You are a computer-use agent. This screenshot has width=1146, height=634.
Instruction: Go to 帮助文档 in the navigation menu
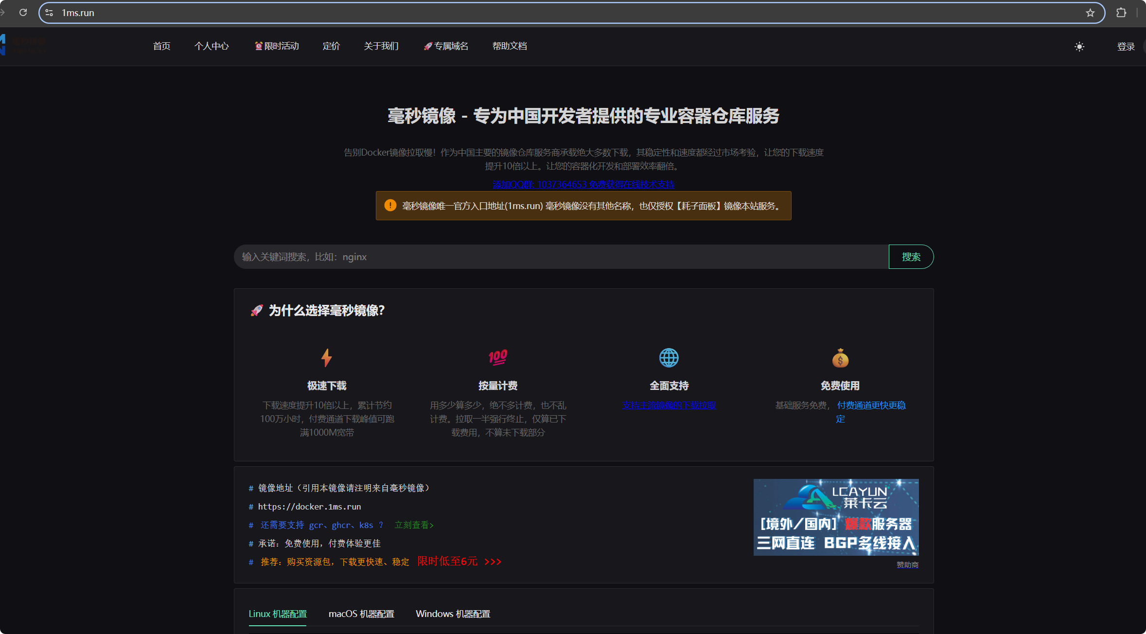click(510, 46)
